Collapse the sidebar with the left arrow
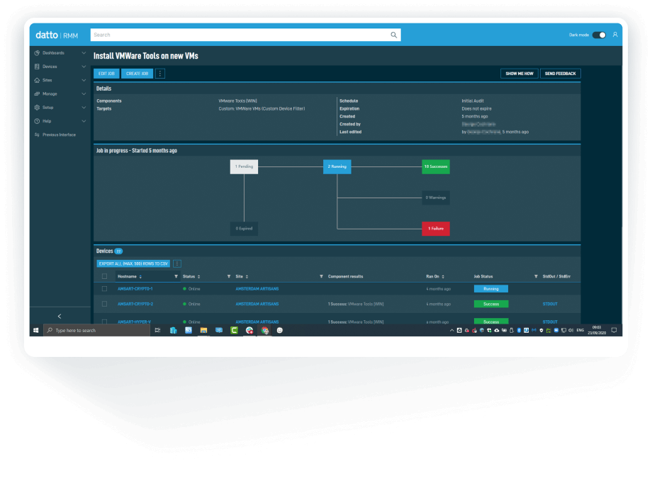This screenshot has width=652, height=478. click(60, 317)
